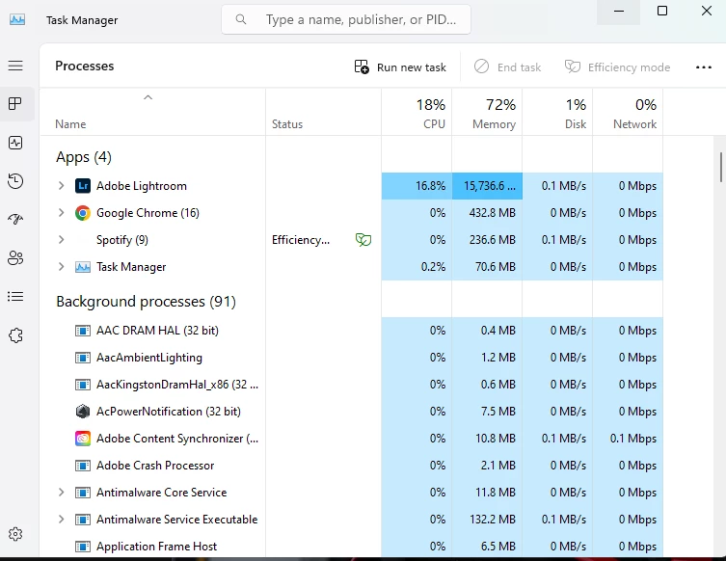Viewport: 726px width, 561px height.
Task: Open the Details page icon
Action: point(15,296)
